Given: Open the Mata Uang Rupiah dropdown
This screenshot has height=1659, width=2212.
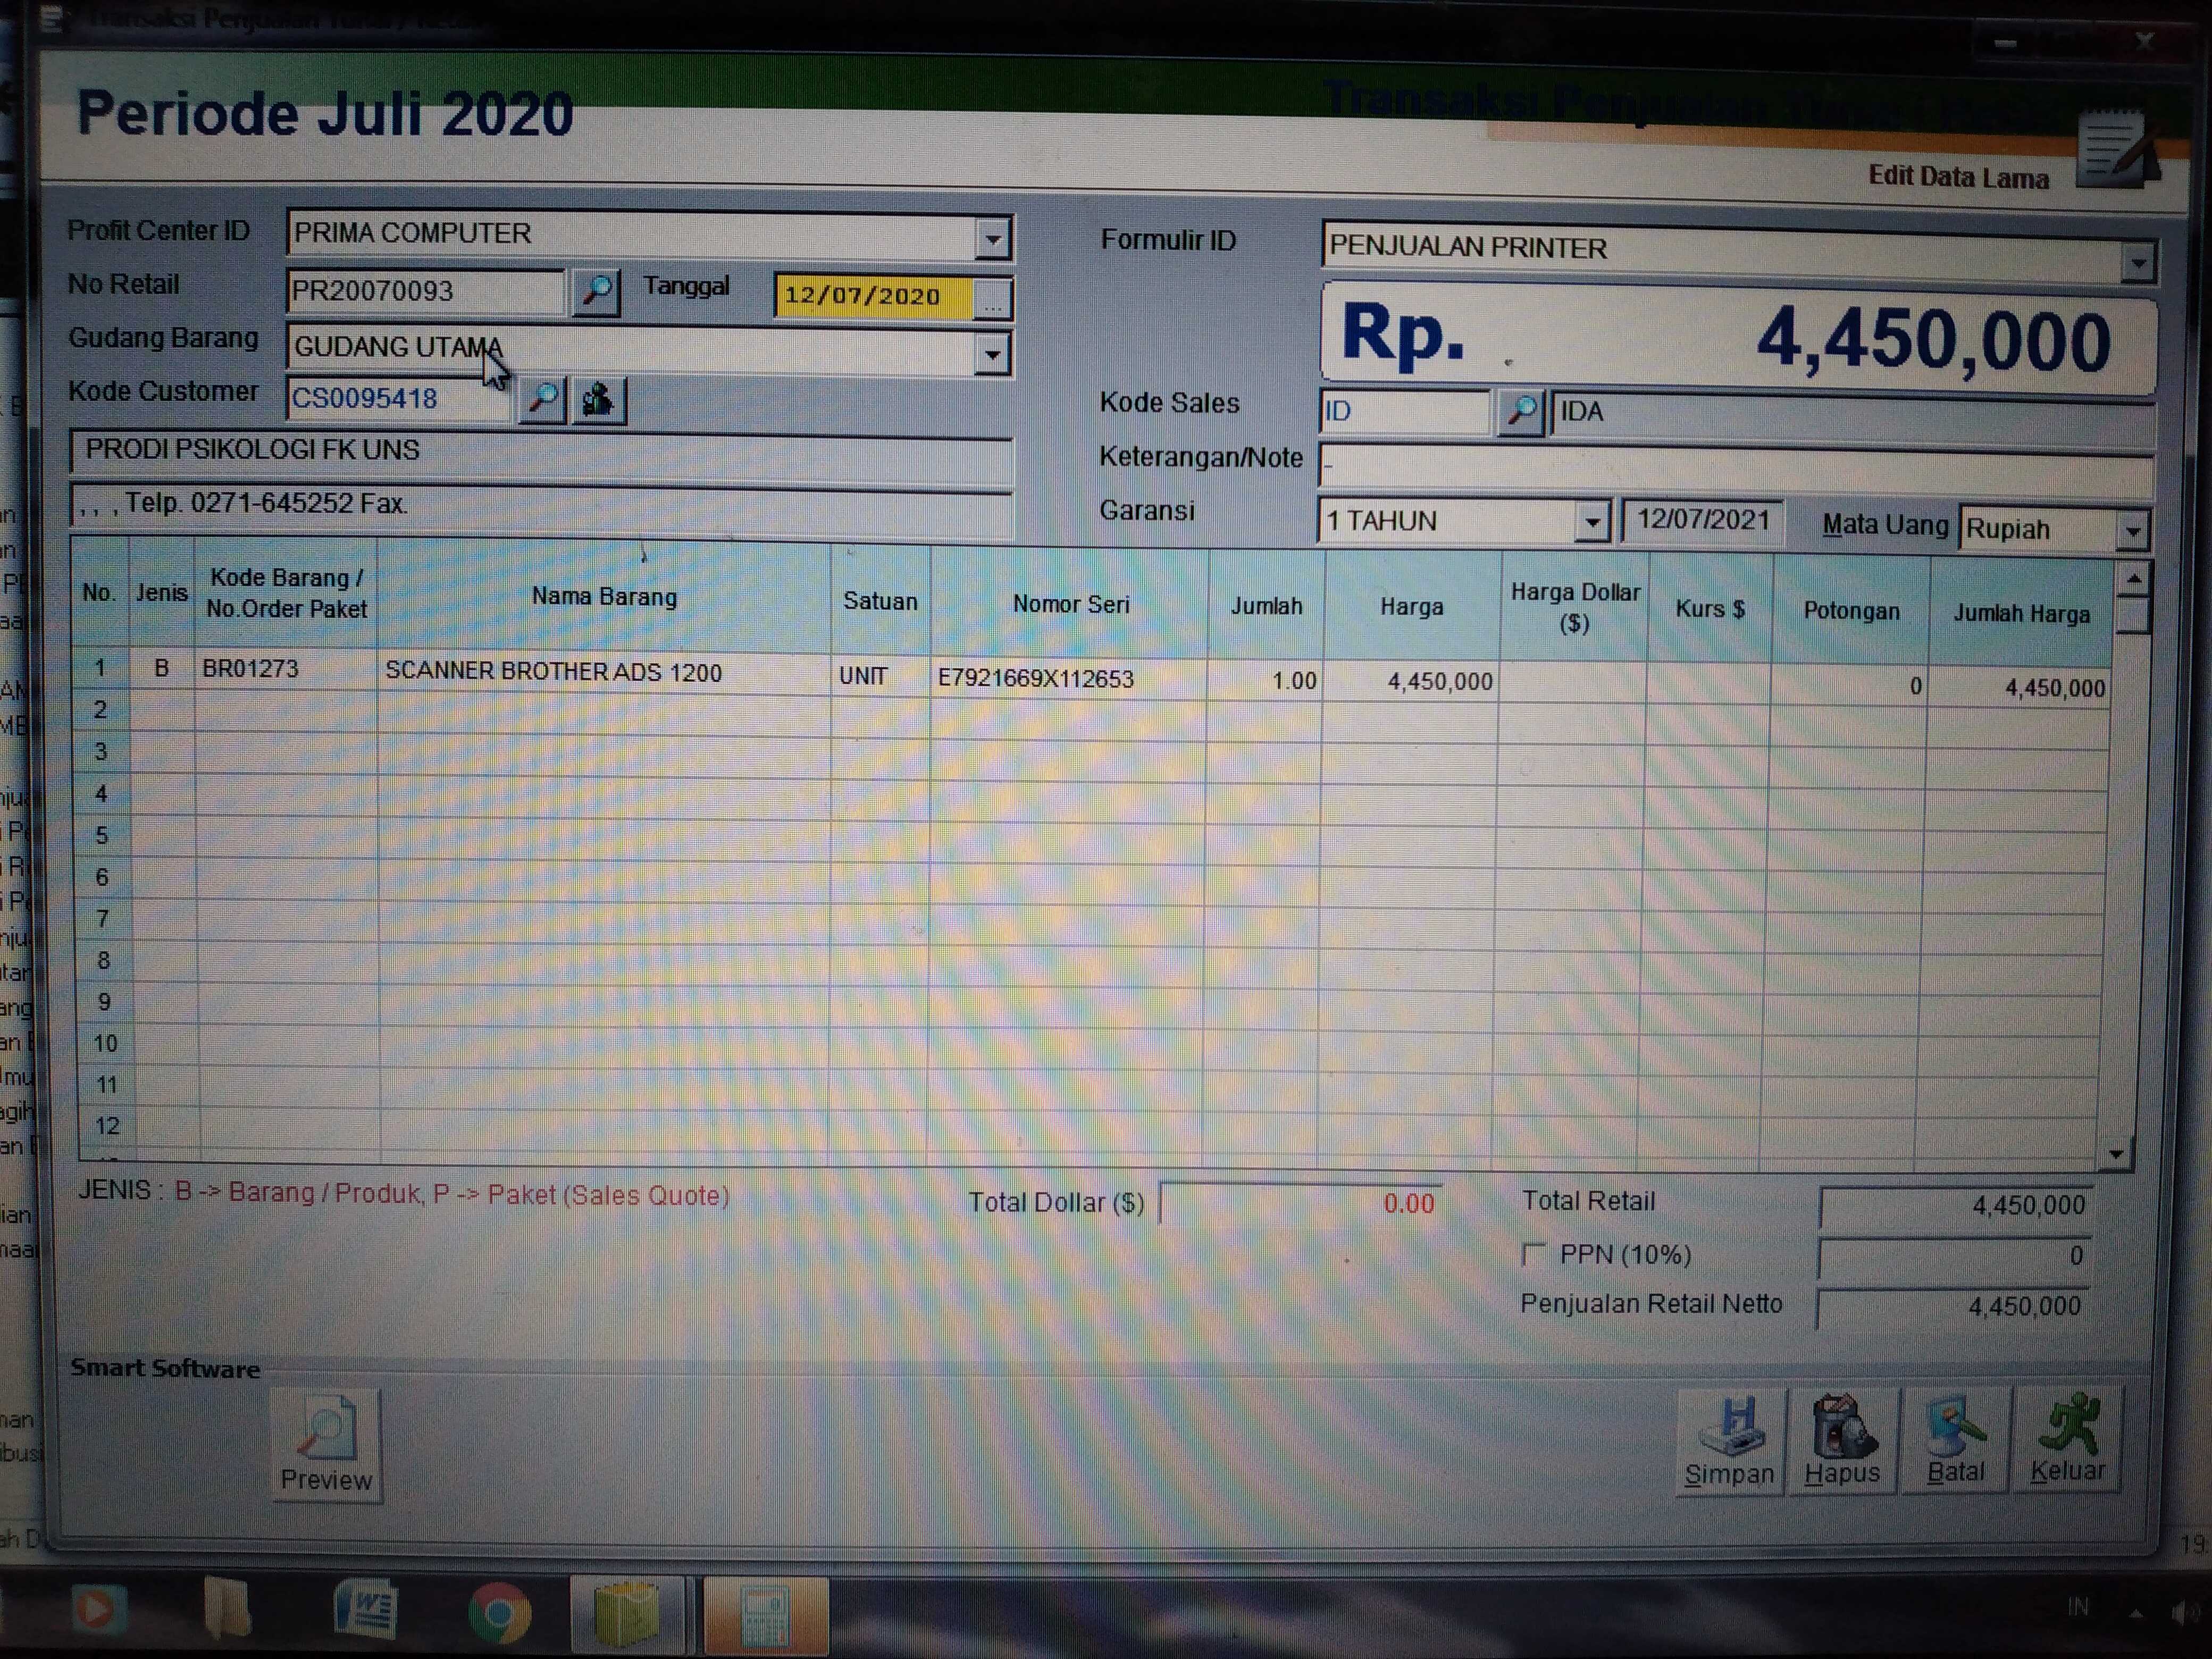Looking at the screenshot, I should 2133,531.
